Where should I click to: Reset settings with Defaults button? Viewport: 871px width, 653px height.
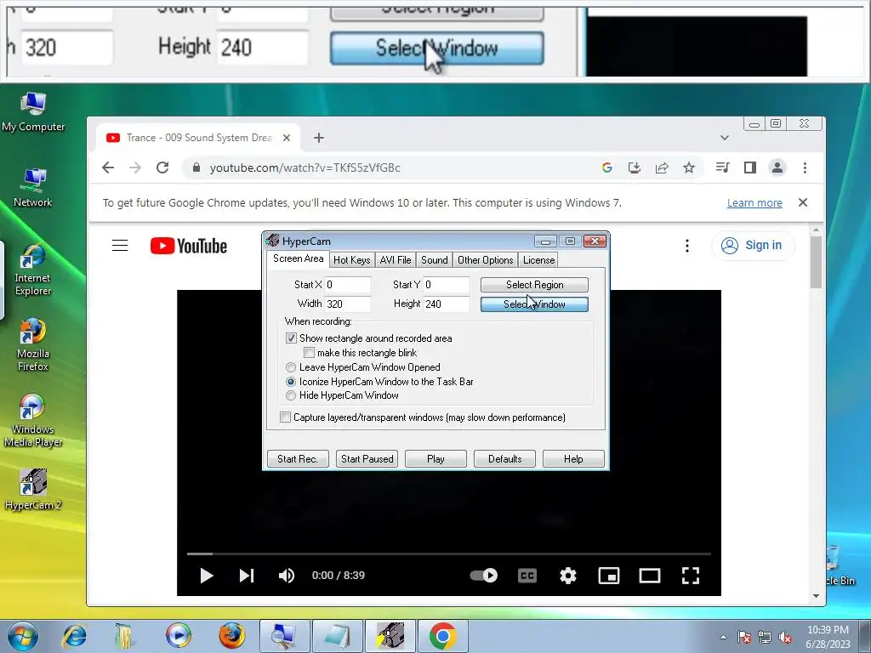point(505,458)
